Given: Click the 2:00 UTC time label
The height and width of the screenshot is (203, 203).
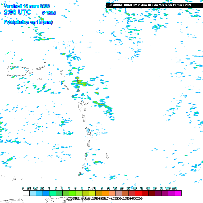Looking at the screenshot, I should 17,12.
